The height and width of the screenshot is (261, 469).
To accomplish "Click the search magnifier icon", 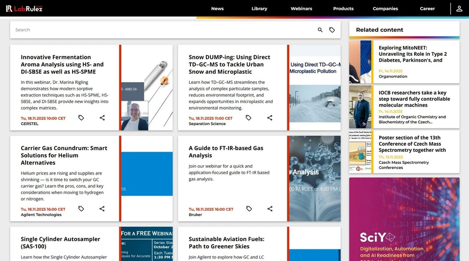I will pos(320,30).
